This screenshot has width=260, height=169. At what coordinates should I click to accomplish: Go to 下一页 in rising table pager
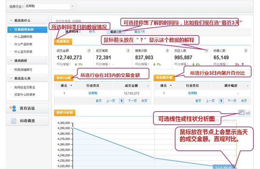[x=232, y=101]
